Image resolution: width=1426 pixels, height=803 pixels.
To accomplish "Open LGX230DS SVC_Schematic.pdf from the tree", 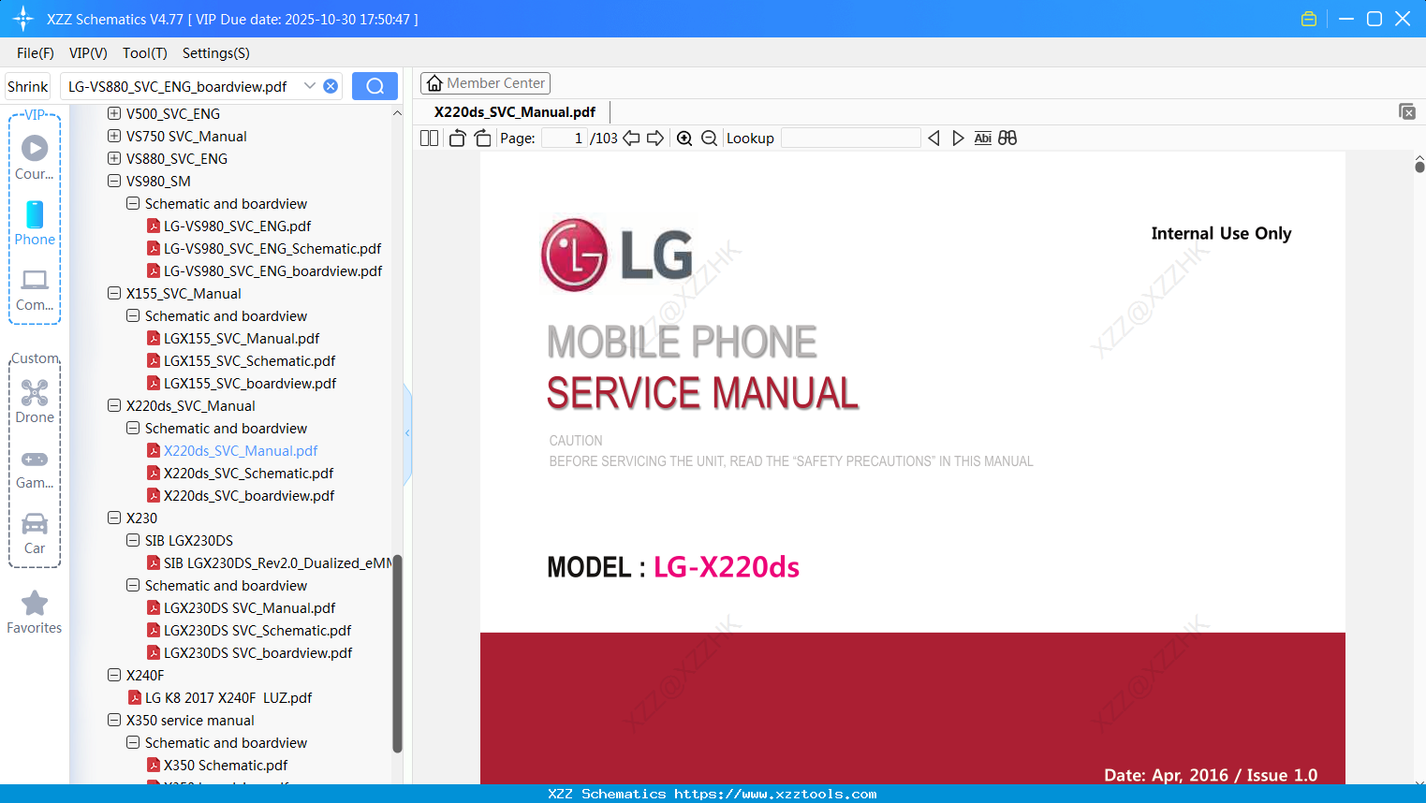I will [x=258, y=630].
